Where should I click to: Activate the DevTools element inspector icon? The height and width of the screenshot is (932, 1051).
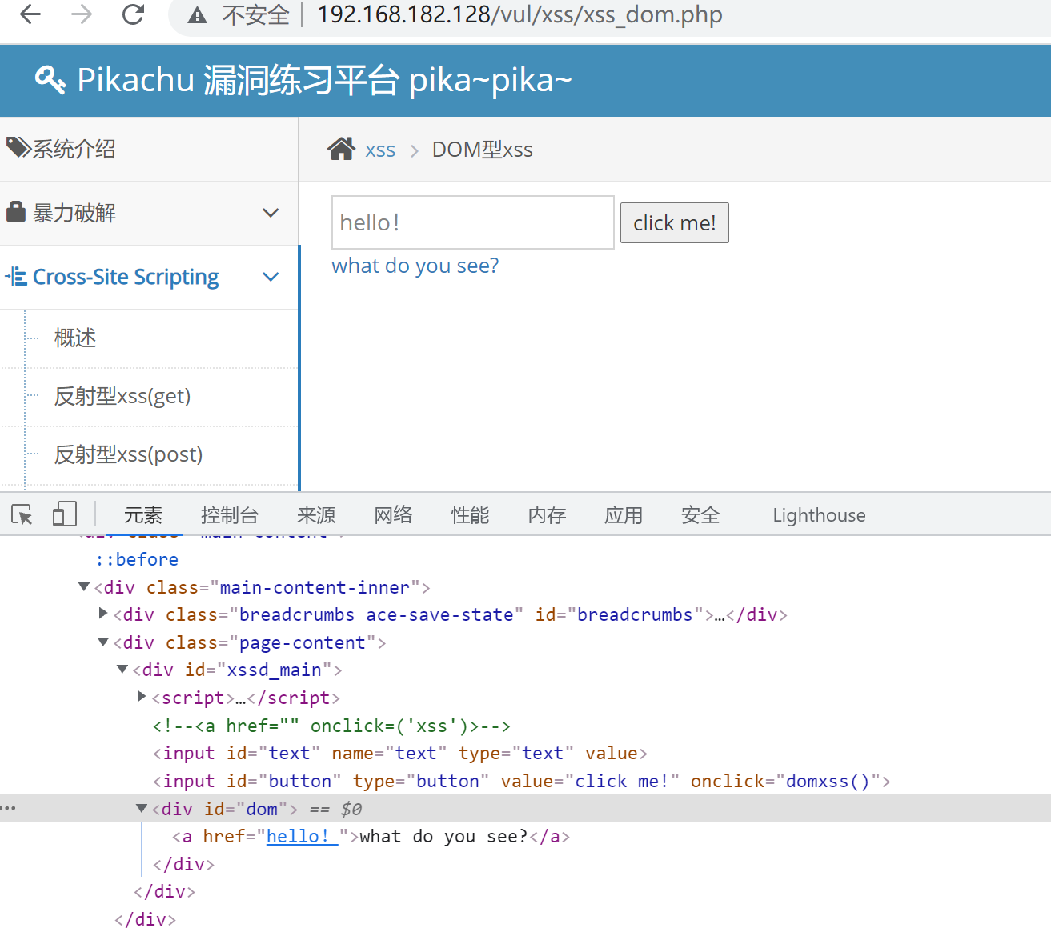22,514
